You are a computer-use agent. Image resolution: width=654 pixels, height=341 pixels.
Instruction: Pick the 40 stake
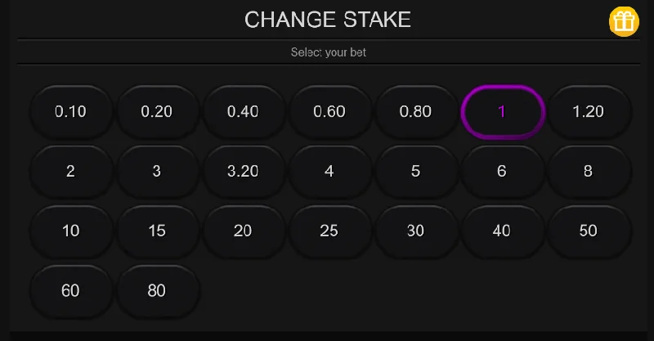(502, 231)
